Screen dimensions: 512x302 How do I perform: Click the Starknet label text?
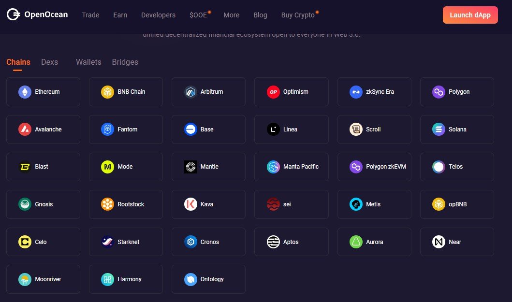click(x=128, y=242)
